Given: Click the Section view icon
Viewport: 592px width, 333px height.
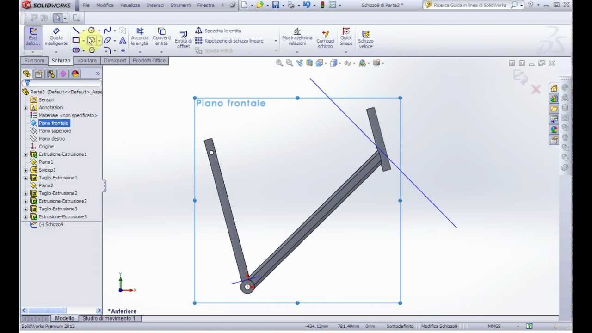Looking at the screenshot, I should pyautogui.click(x=309, y=63).
